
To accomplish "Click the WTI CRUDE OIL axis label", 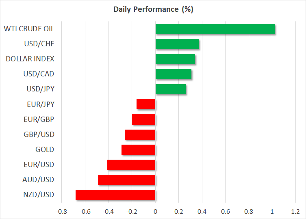I will [x=29, y=29].
